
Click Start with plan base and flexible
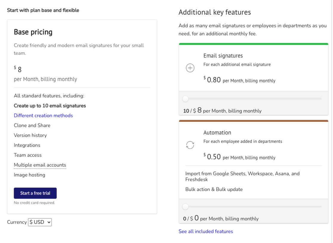[x=43, y=10]
